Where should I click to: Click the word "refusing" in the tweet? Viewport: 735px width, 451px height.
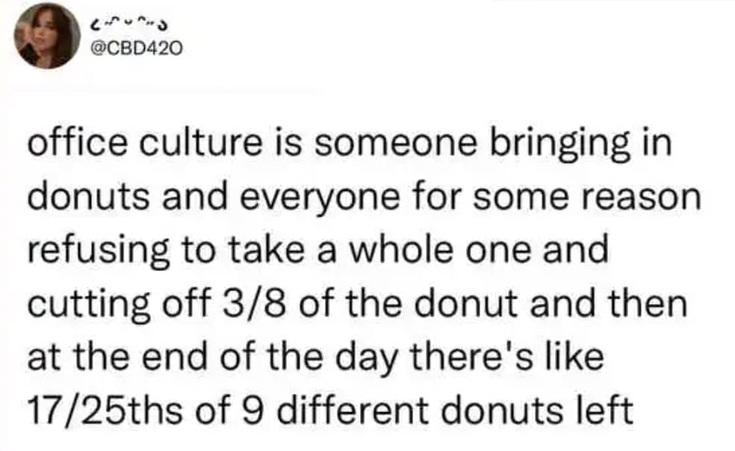click(x=97, y=250)
